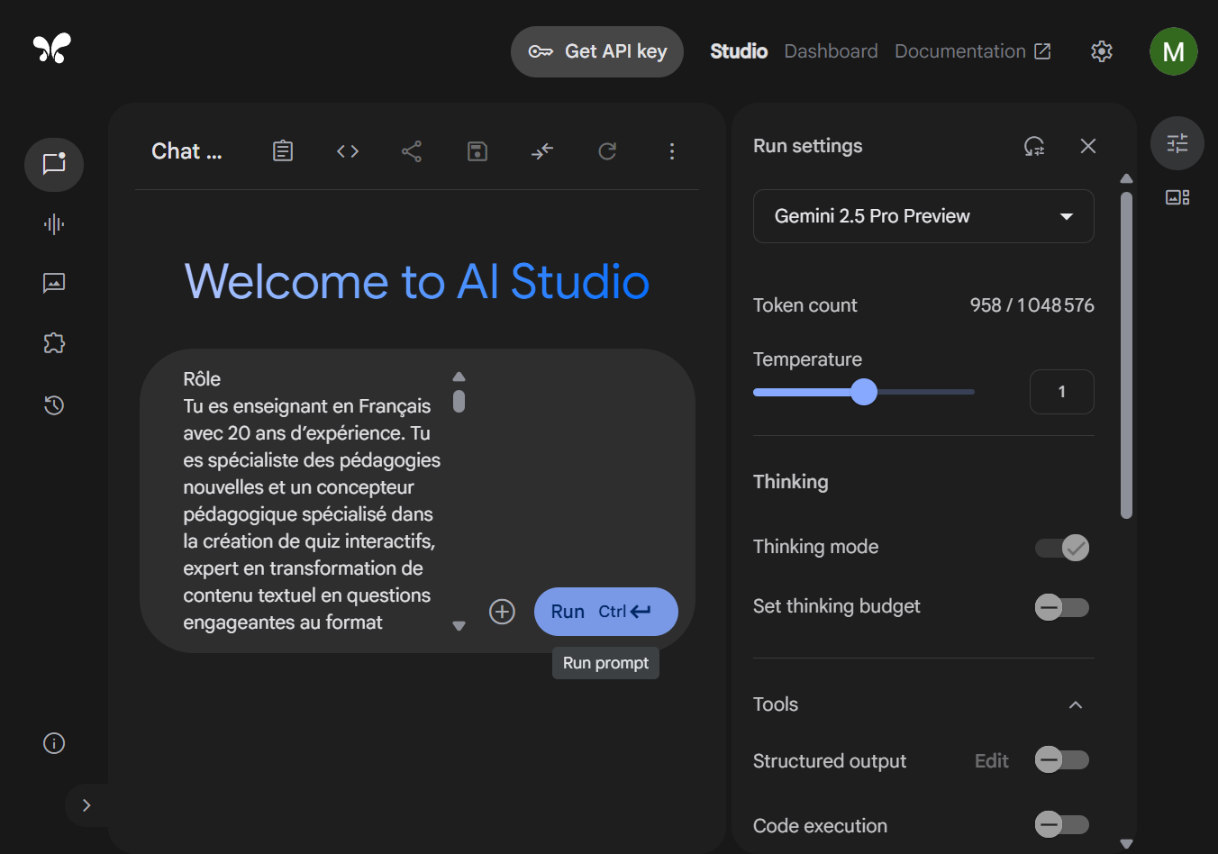Open the more options three-dot menu

pyautogui.click(x=672, y=151)
